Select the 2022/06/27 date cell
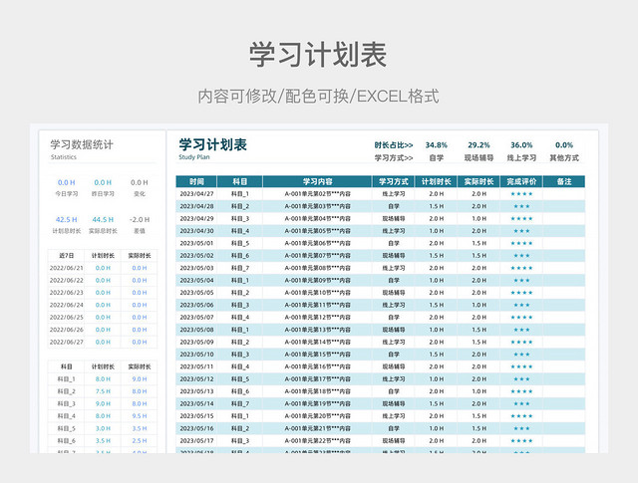Screen dimensions: 638x483 coord(67,342)
